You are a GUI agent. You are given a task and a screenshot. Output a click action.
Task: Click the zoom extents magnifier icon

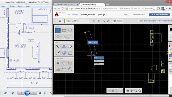pyautogui.click(x=140, y=91)
